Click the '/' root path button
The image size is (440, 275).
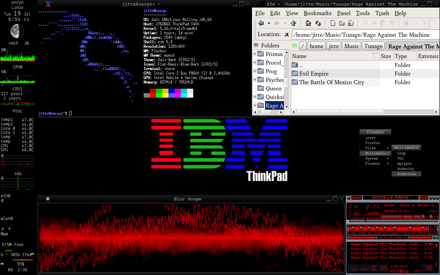coord(302,46)
